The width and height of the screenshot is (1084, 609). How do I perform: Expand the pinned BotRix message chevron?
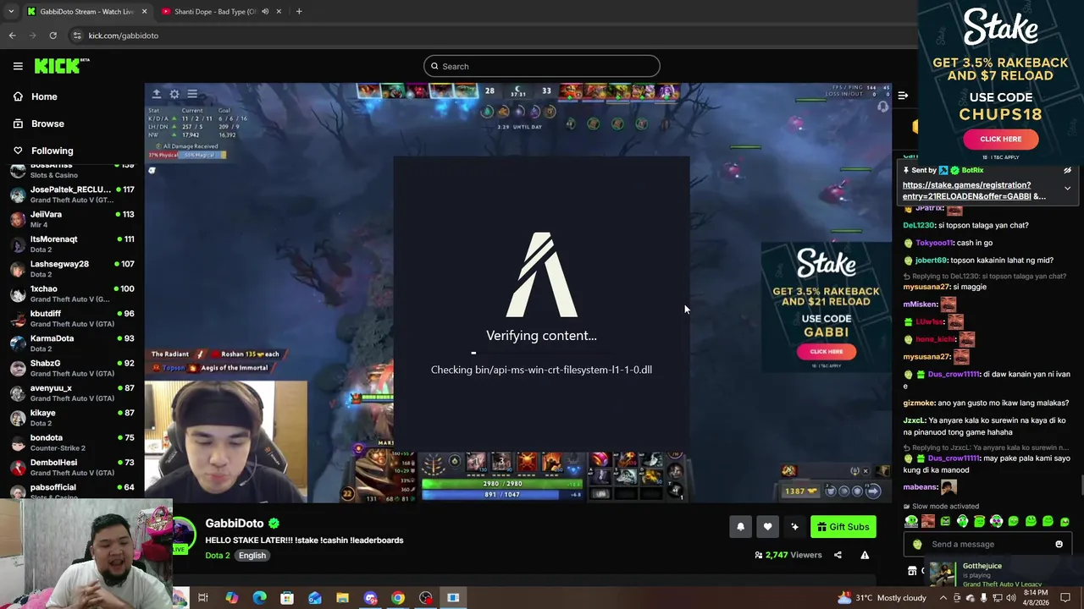click(1067, 188)
